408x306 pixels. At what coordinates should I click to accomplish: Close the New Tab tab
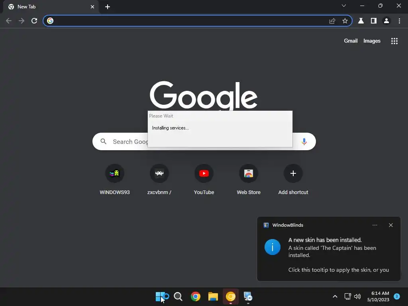(x=92, y=7)
